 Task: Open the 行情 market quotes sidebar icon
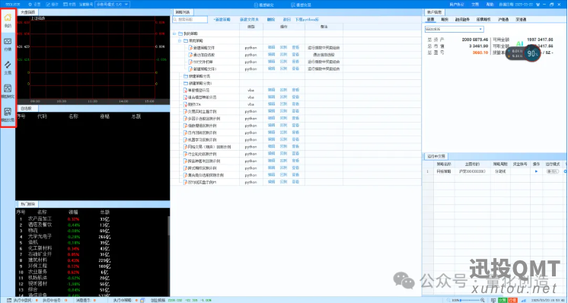pyautogui.click(x=8, y=44)
